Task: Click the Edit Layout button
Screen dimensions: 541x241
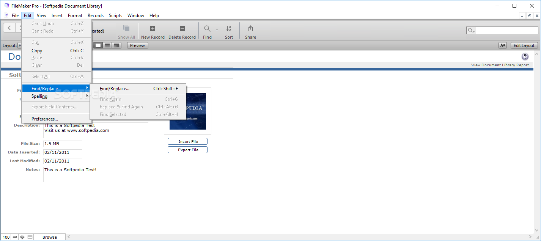Action: (524, 45)
